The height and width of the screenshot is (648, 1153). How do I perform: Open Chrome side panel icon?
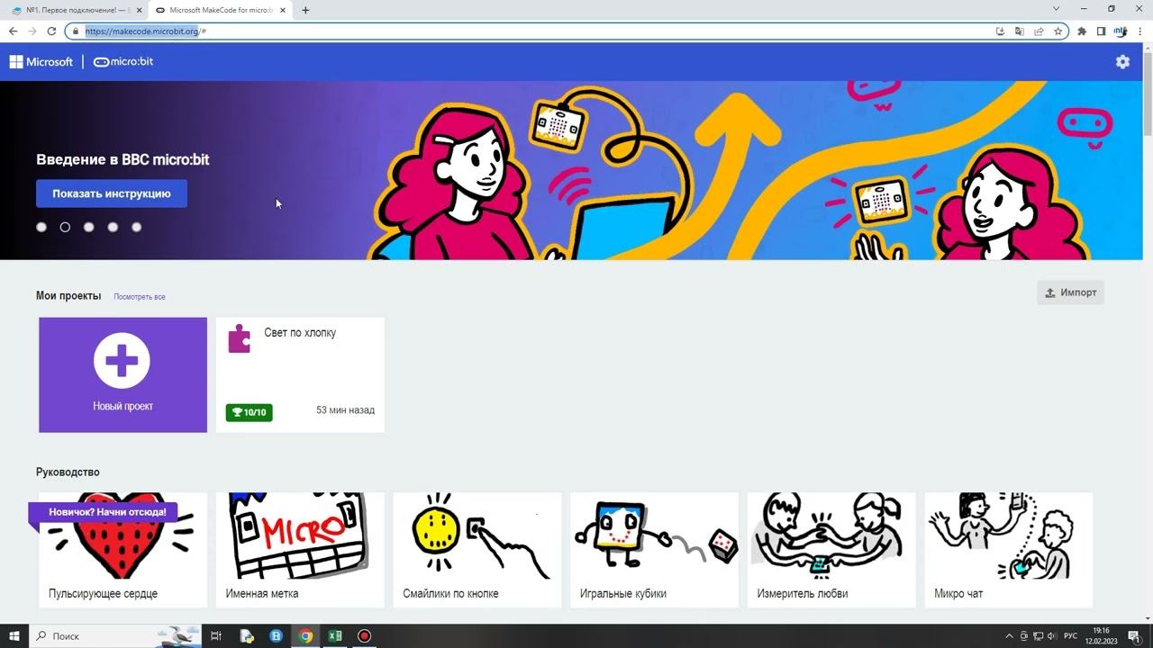pos(1101,31)
